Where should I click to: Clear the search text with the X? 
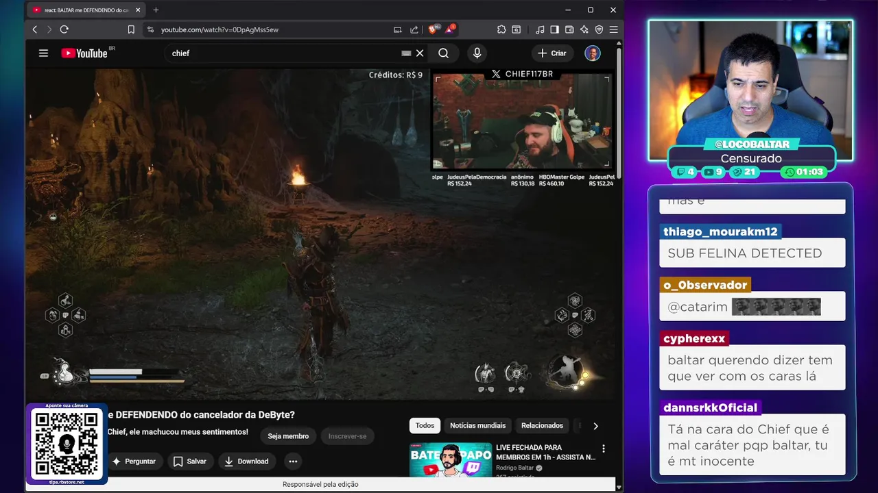(420, 53)
